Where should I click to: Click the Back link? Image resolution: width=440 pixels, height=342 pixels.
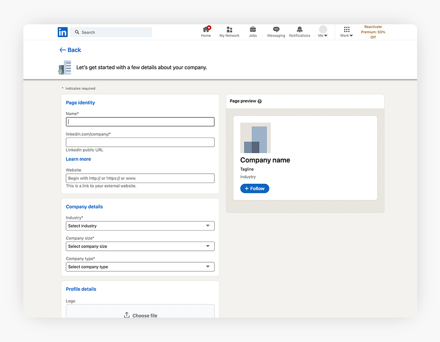tap(70, 50)
